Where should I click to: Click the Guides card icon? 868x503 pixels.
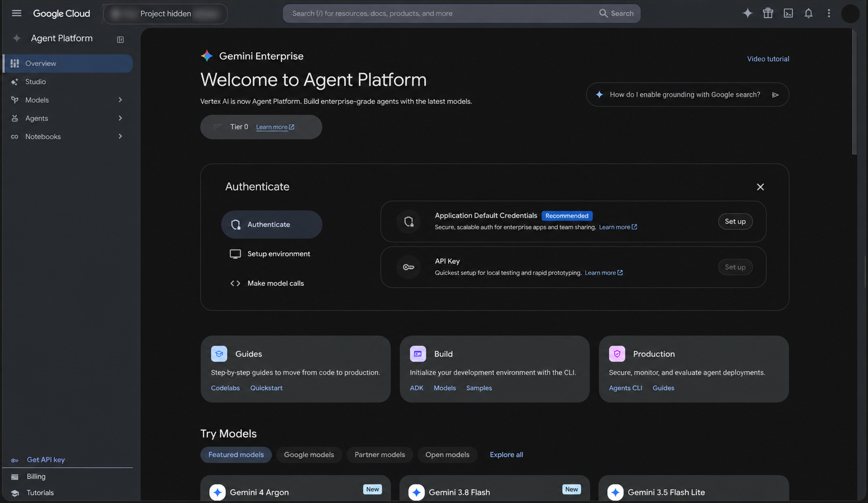pyautogui.click(x=219, y=353)
